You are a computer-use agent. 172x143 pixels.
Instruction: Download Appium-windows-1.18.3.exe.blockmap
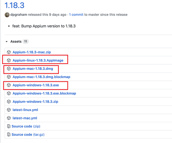[x=44, y=93]
